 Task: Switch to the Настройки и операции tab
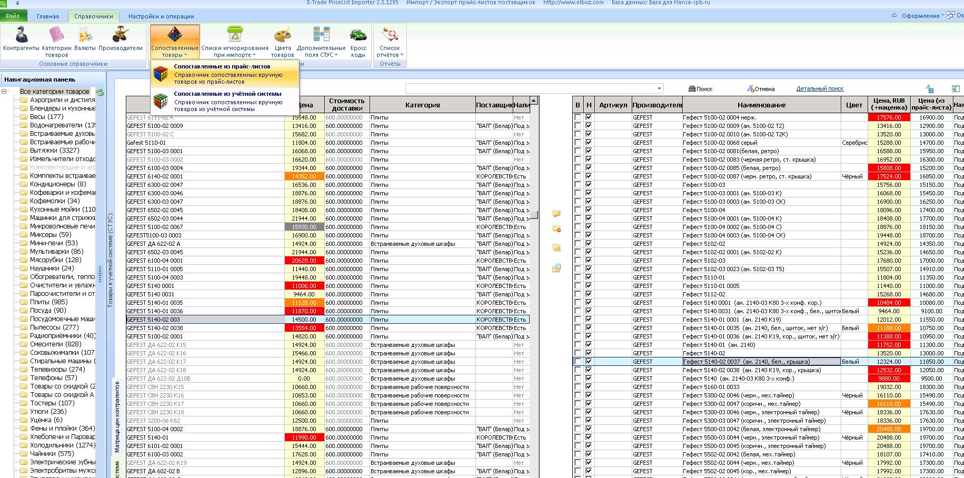[x=161, y=16]
